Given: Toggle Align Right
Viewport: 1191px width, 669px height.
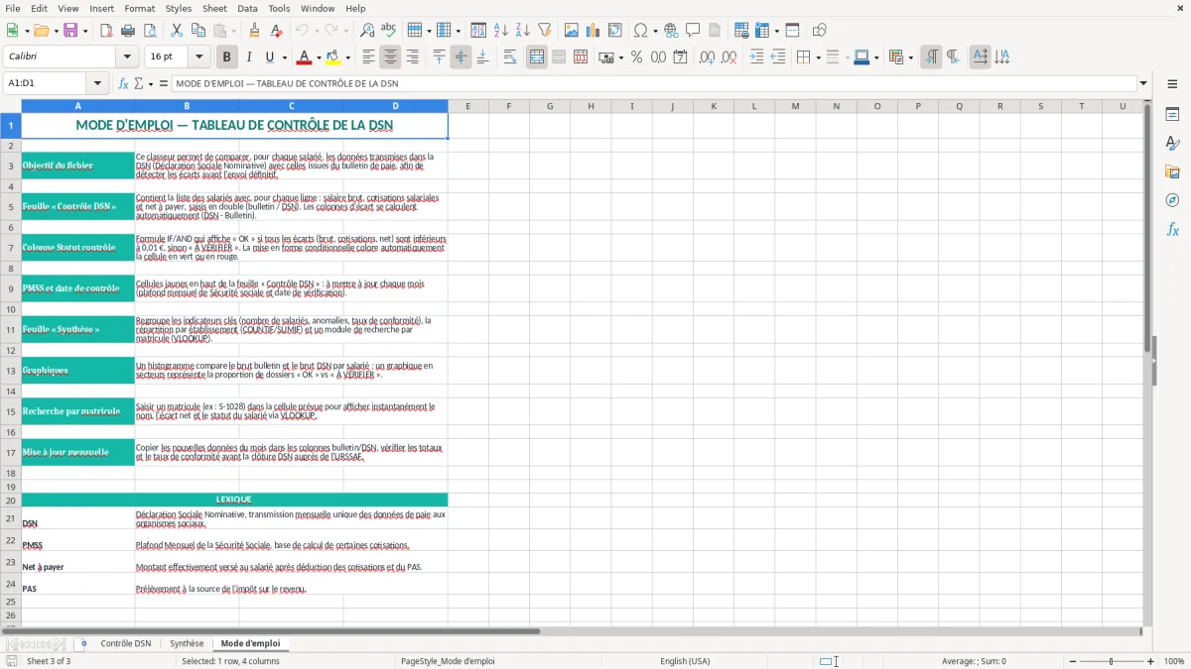Looking at the screenshot, I should pos(412,57).
